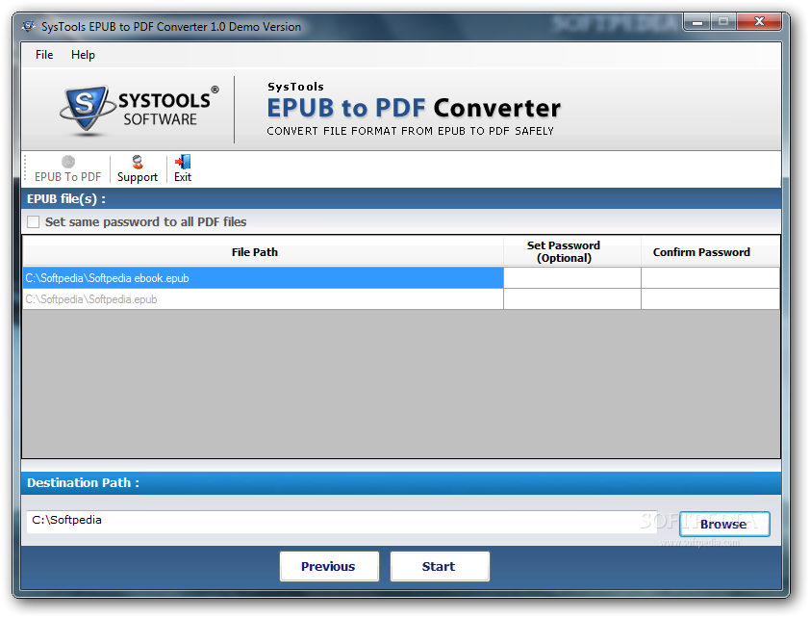810x618 pixels.
Task: Enable Set same password to all PDF files
Action: (x=33, y=222)
